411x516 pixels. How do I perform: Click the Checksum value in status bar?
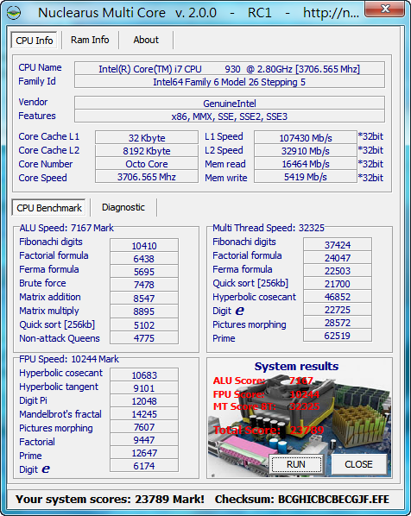tap(333, 500)
